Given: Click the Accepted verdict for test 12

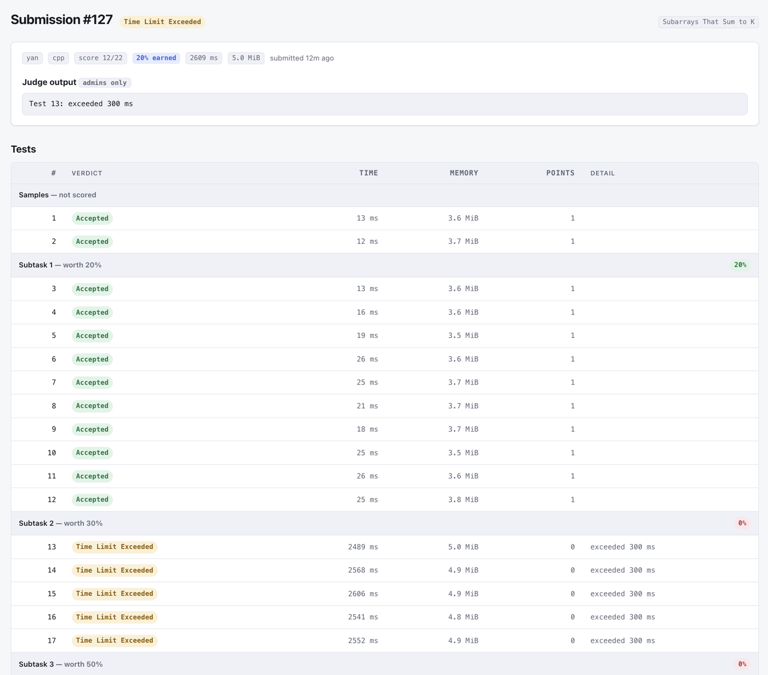Looking at the screenshot, I should click(x=92, y=500).
